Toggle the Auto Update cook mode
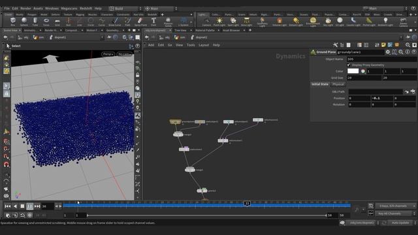Viewport: 418px width, 235px height. (400, 223)
